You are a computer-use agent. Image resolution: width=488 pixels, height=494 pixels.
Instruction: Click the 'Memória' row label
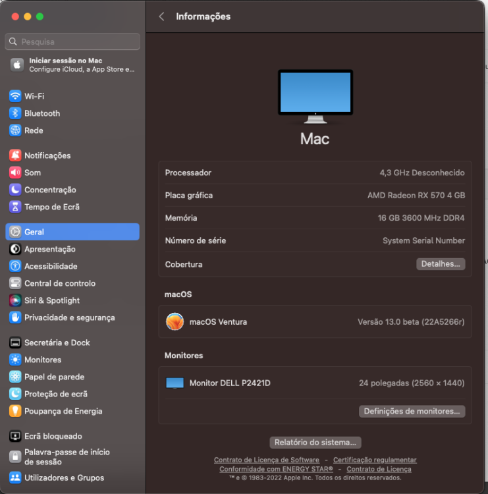click(181, 218)
